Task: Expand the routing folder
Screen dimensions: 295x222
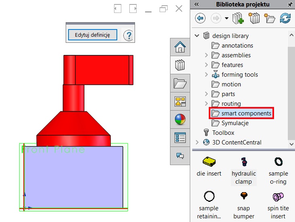Action: tap(206, 103)
